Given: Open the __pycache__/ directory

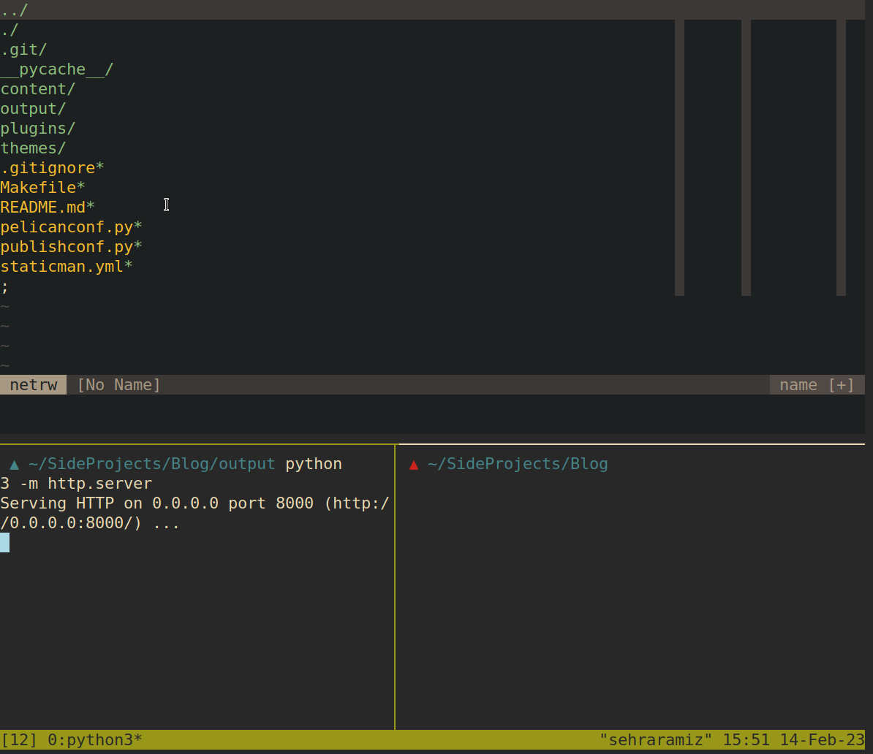Looking at the screenshot, I should [56, 69].
